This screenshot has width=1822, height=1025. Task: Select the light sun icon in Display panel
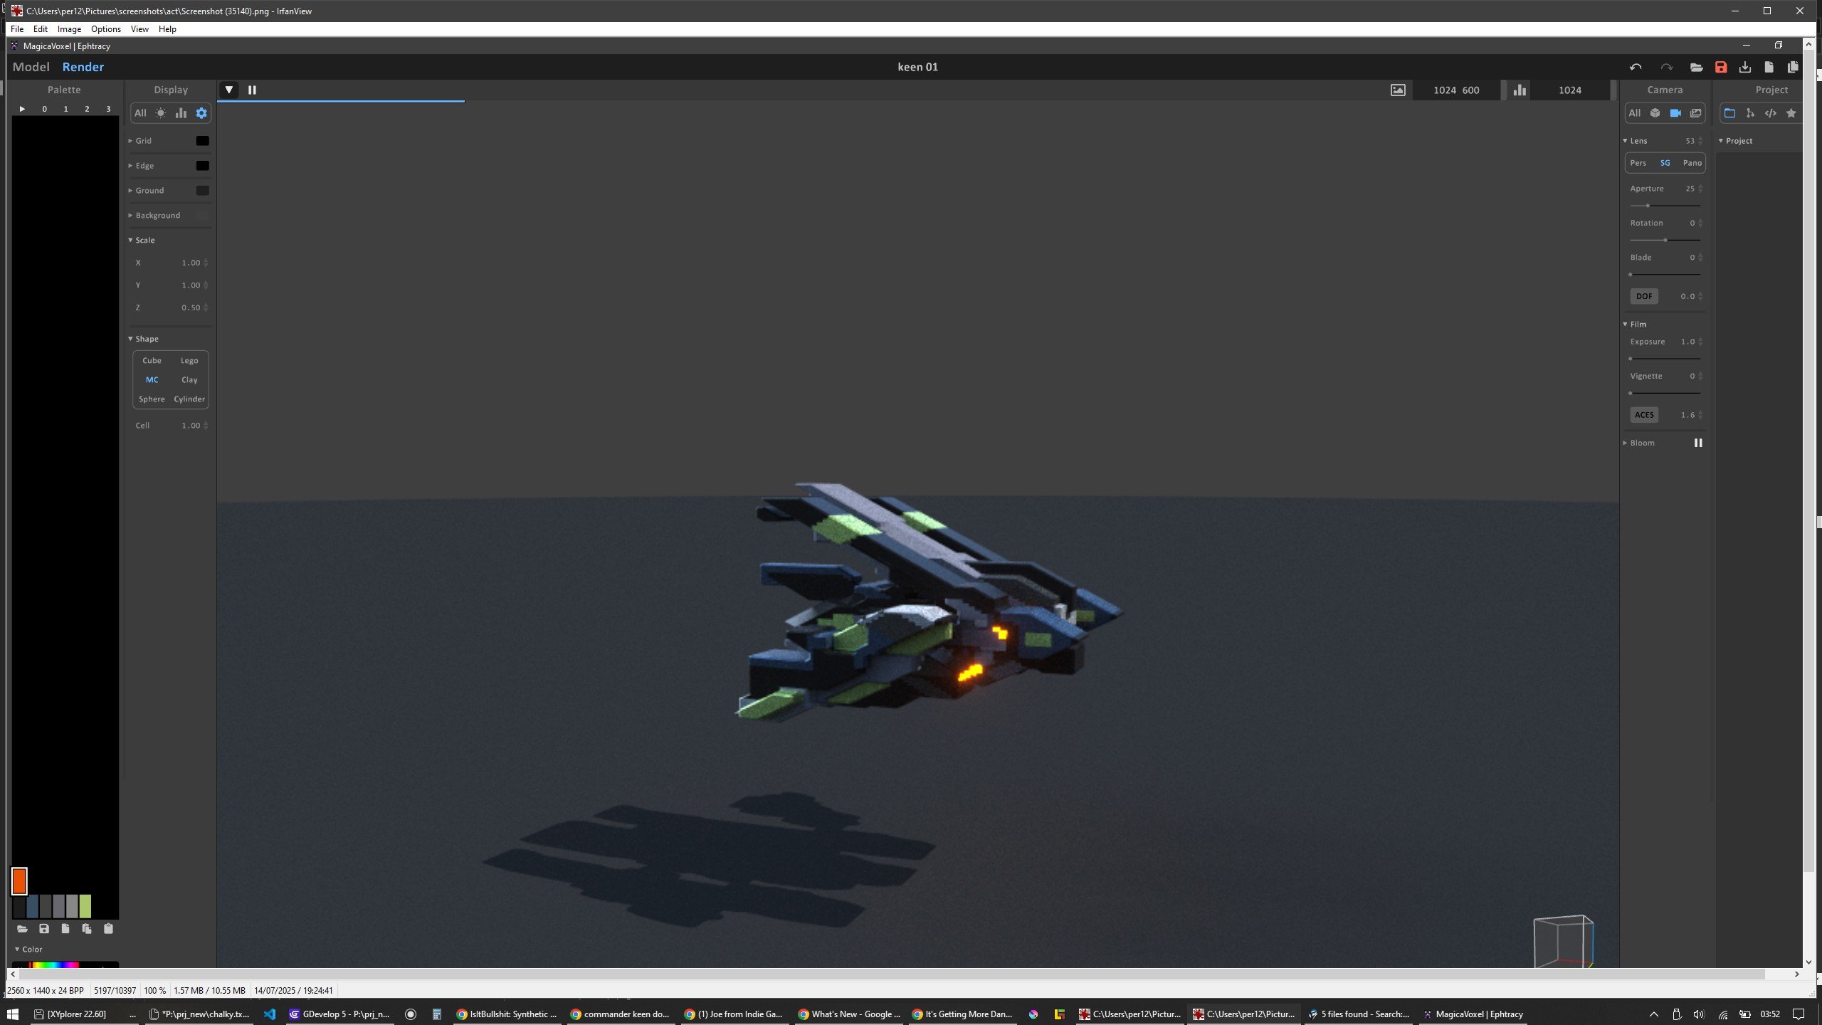click(x=161, y=113)
